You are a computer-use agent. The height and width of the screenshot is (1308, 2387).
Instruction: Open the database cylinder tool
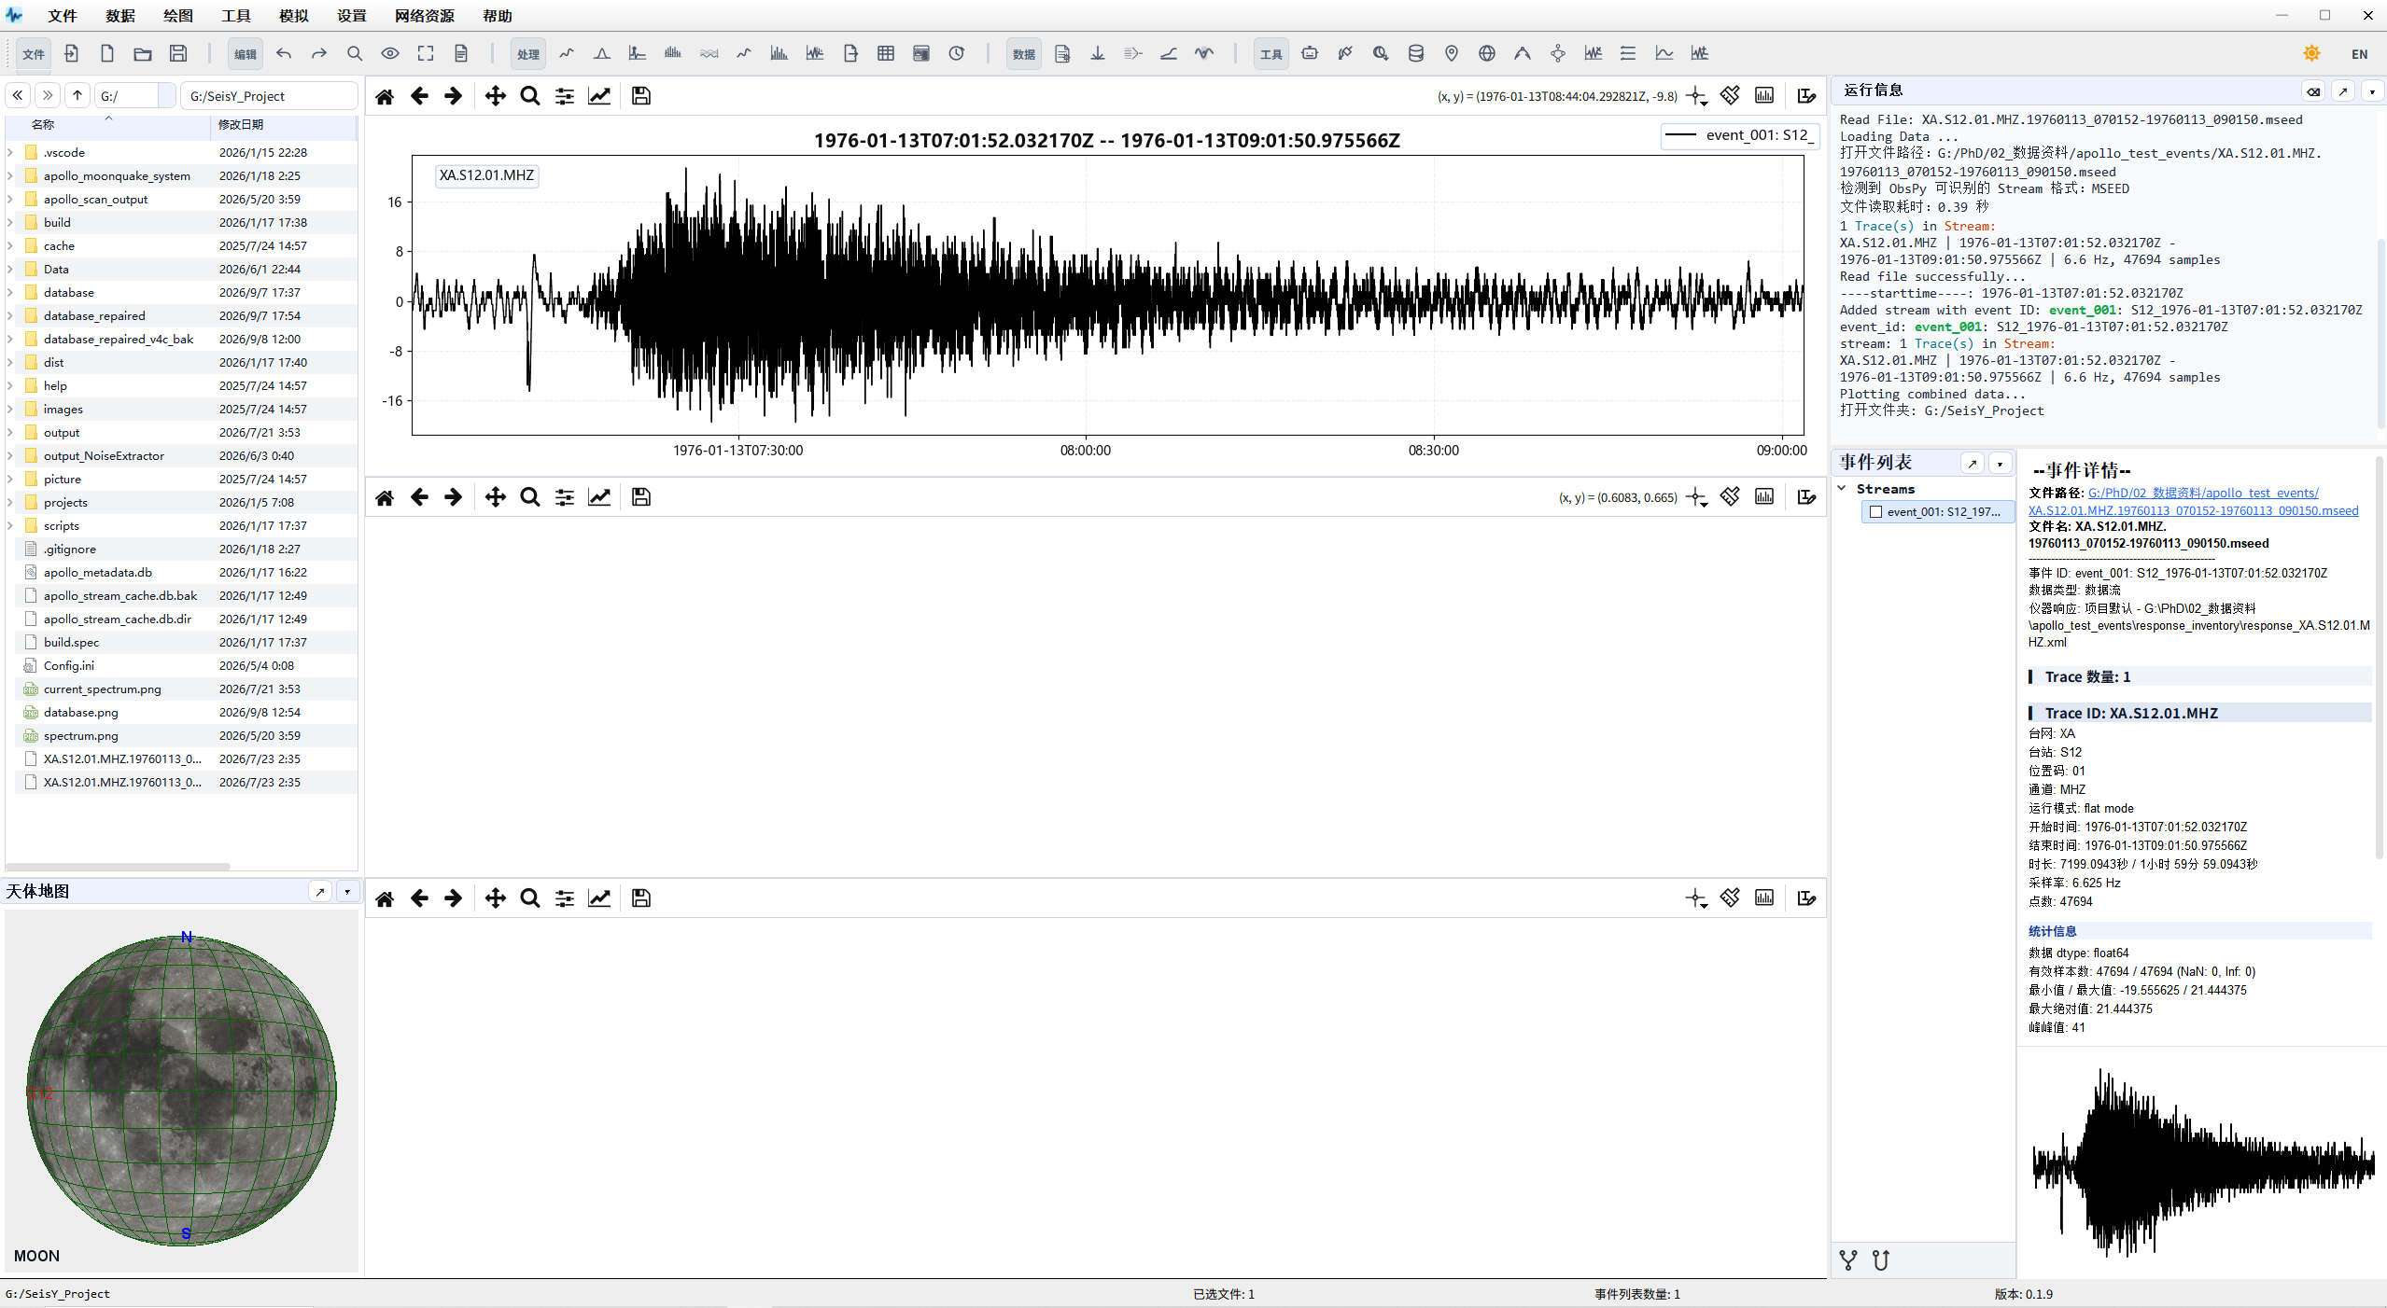pyautogui.click(x=1416, y=53)
